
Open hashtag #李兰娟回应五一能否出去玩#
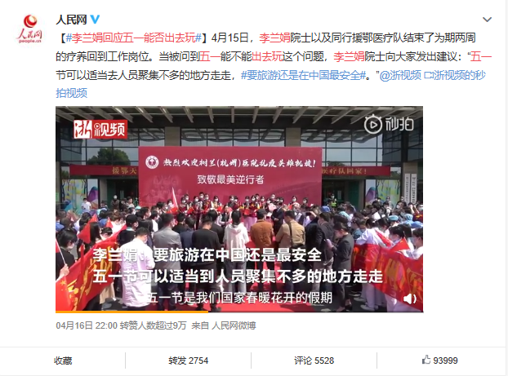(134, 38)
